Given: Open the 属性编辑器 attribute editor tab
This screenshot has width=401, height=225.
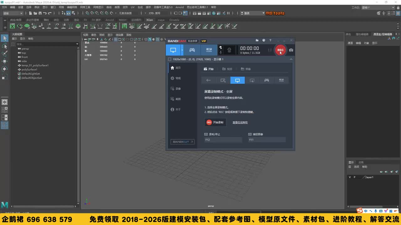Looking at the screenshot, I should 362,34.
